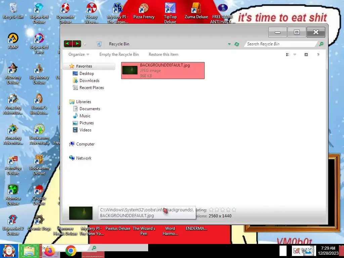Select Heavy Weapon desktop shortcut
The height and width of the screenshot is (258, 344).
click(91, 13)
